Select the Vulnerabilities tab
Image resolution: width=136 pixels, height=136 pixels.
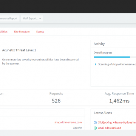click(x=4, y=32)
